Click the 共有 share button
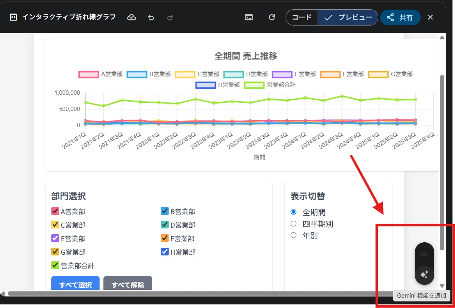 (x=400, y=17)
